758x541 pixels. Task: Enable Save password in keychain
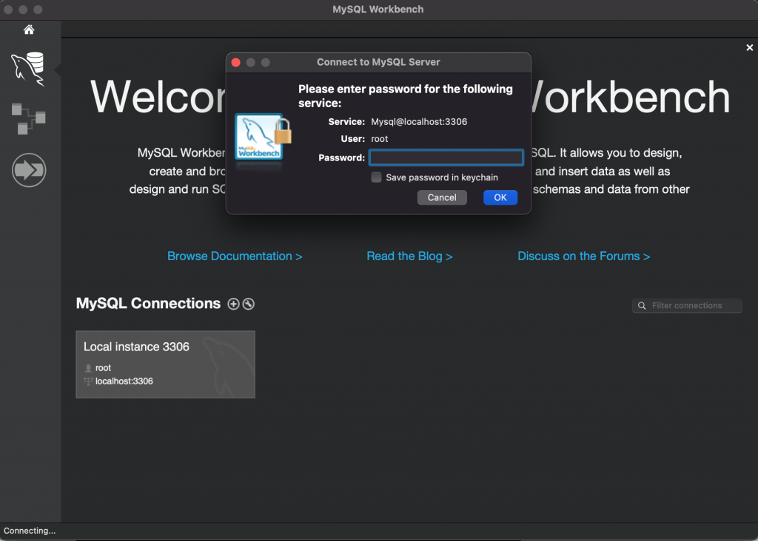(x=376, y=177)
